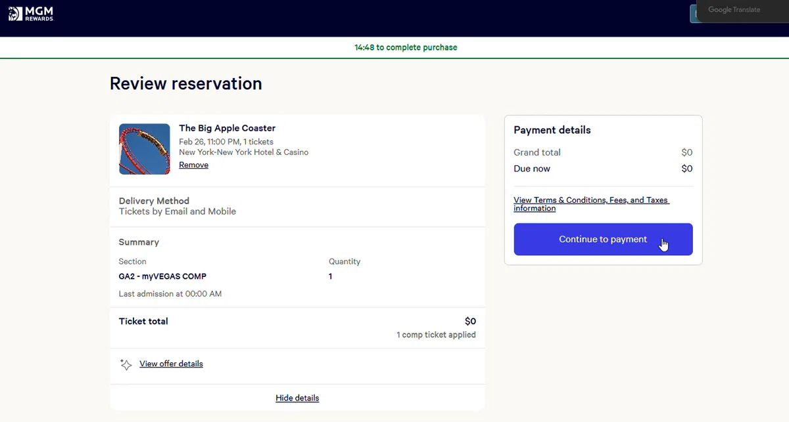Click the Continue to payment button
This screenshot has height=422, width=789.
(x=603, y=240)
